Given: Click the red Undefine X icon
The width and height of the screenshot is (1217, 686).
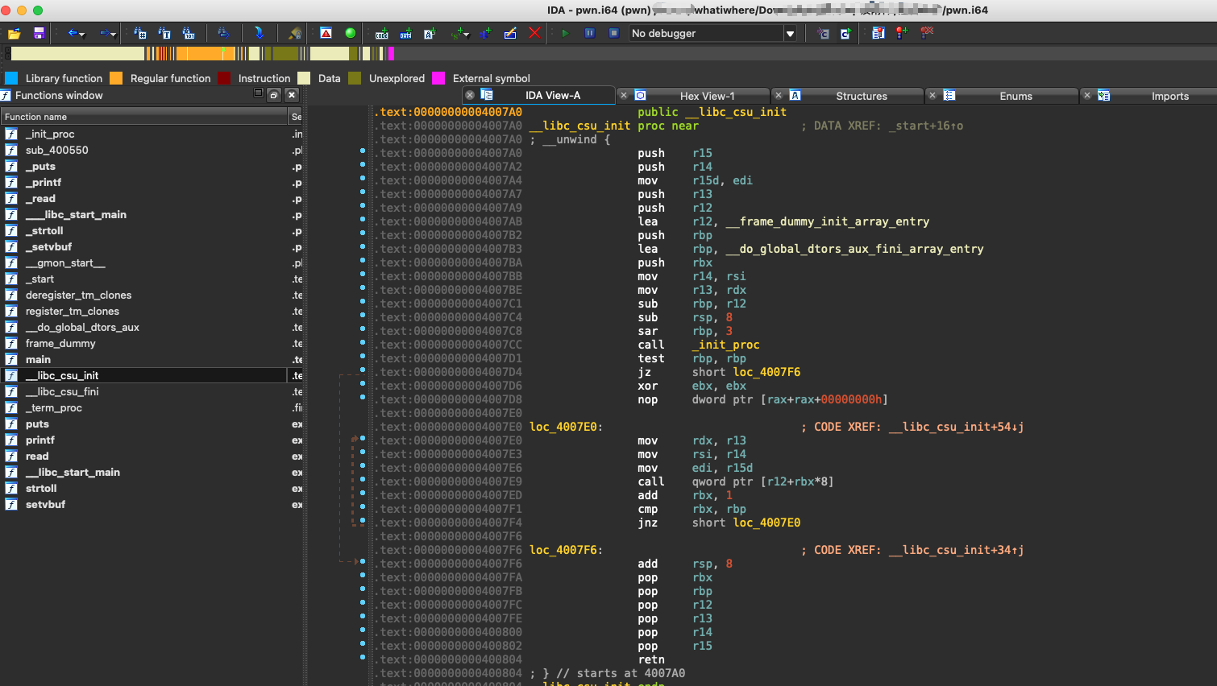Looking at the screenshot, I should tap(535, 33).
